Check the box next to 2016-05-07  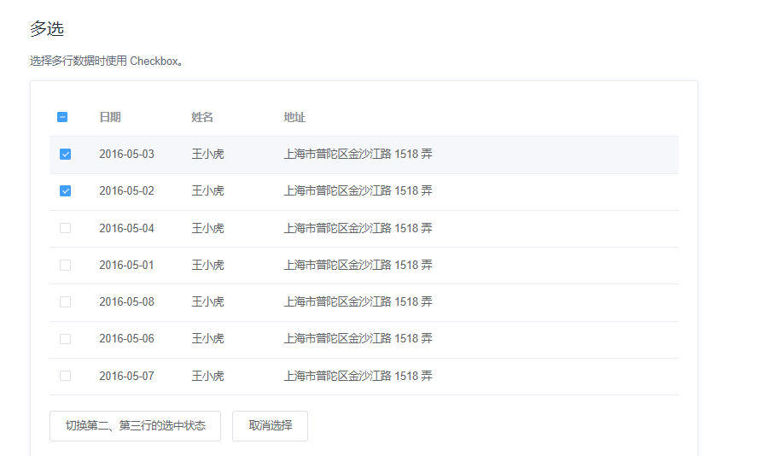coord(65,376)
